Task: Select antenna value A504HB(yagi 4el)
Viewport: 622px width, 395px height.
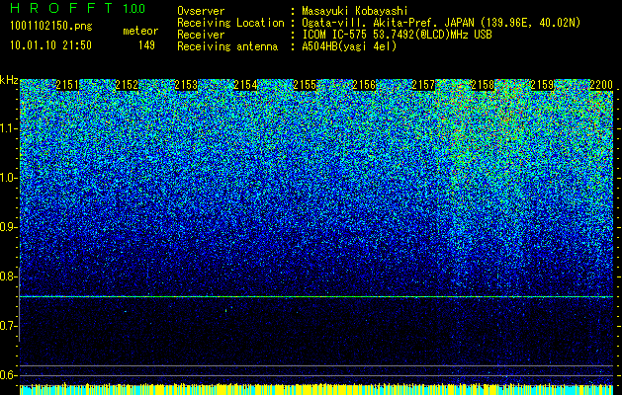Action: tap(349, 46)
